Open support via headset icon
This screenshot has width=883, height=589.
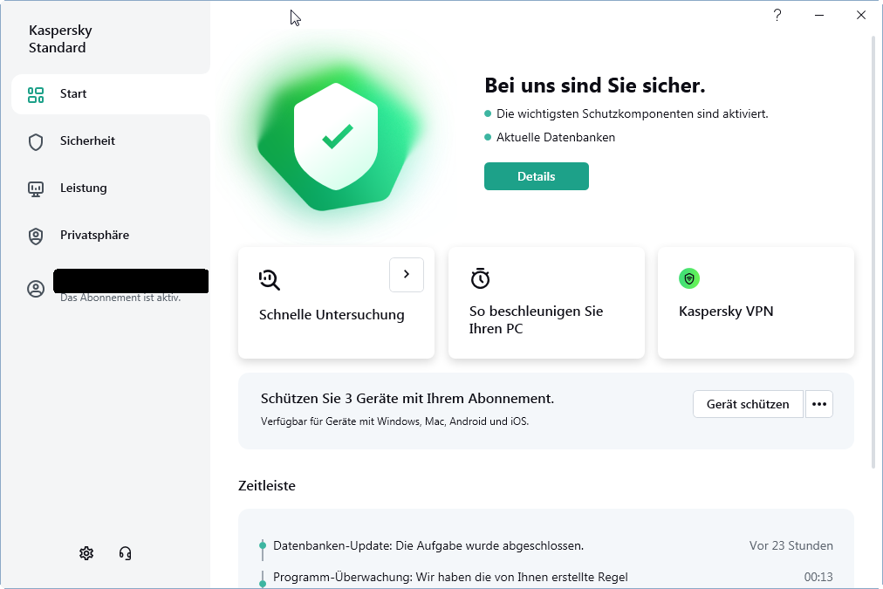(125, 553)
